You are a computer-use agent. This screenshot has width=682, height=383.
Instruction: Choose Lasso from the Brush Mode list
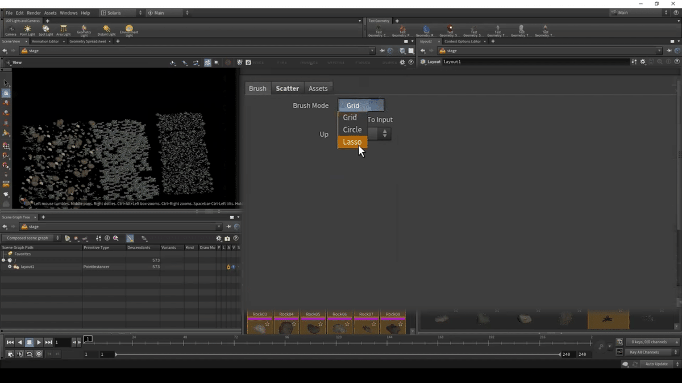[352, 142]
